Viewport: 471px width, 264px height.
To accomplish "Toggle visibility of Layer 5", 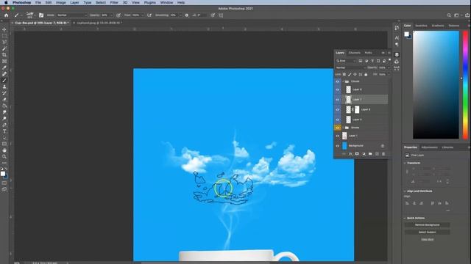I will coord(337,109).
